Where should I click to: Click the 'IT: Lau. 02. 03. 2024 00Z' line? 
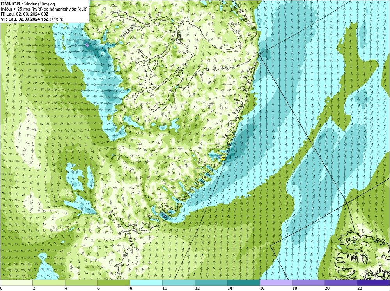click(25, 14)
